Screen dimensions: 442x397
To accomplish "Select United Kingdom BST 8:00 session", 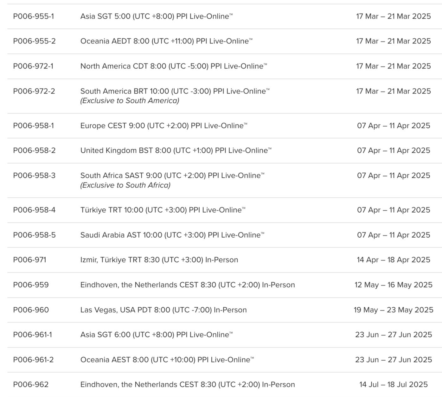I will coord(176,150).
